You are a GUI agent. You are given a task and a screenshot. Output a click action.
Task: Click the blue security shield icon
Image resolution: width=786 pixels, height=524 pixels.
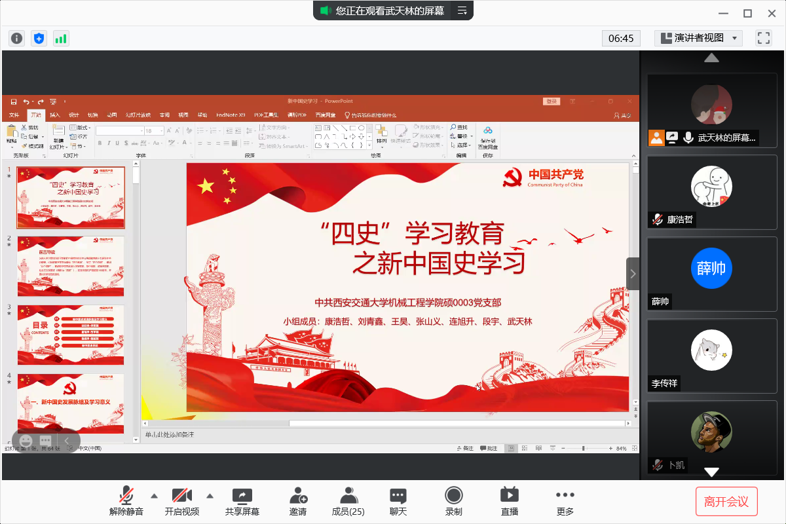click(39, 38)
